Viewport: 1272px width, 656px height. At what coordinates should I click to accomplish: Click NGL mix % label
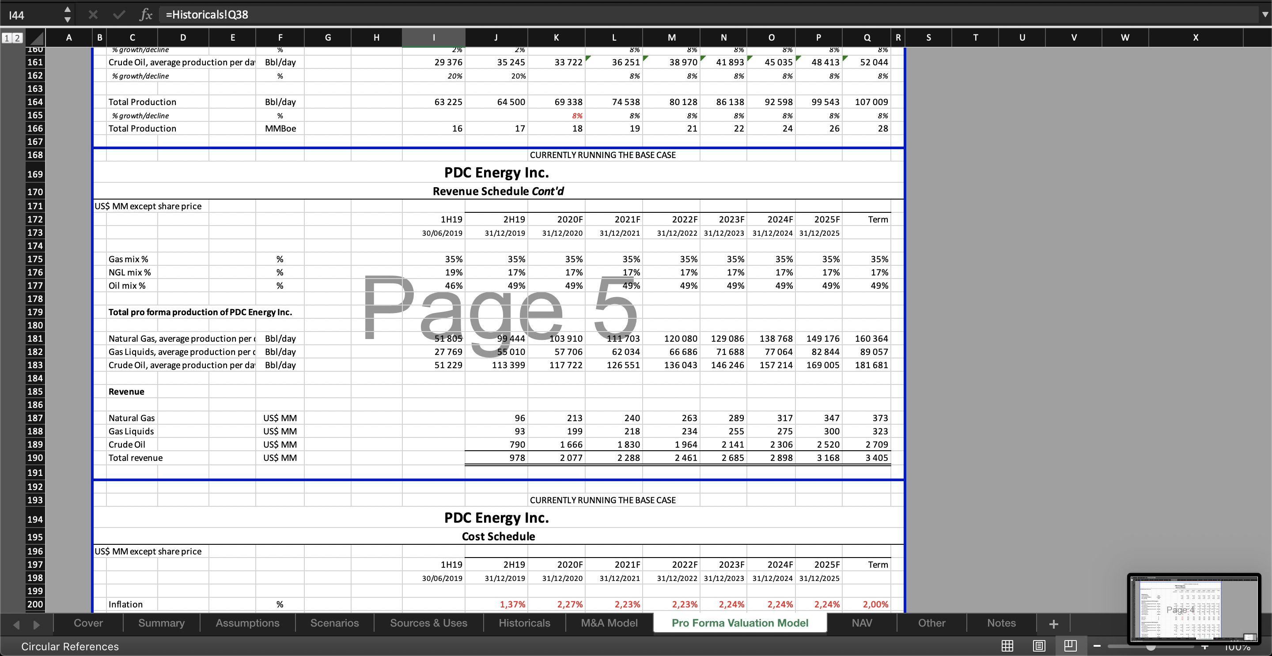(130, 272)
